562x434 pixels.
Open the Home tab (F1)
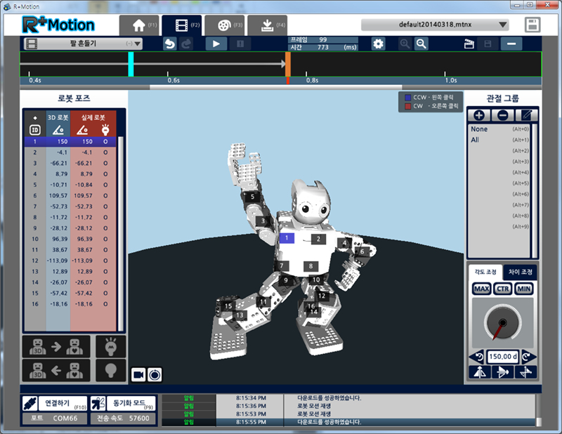click(139, 25)
